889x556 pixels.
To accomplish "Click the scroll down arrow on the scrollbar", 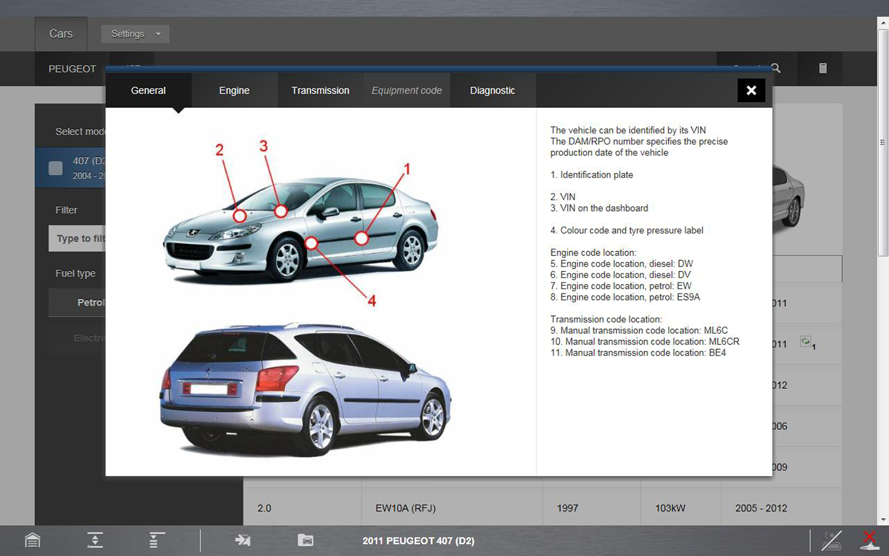I will (x=883, y=520).
